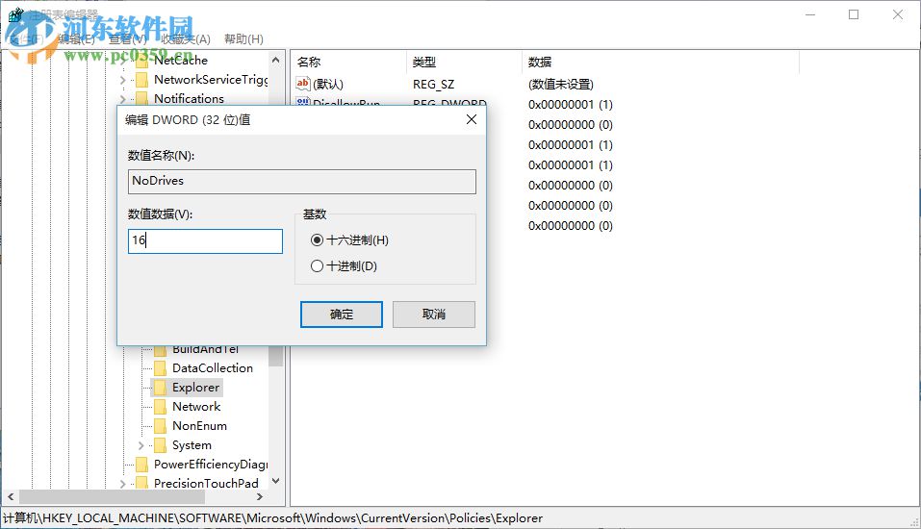Click the tree horizontal scroll right arrow
The image size is (921, 529).
260,496
